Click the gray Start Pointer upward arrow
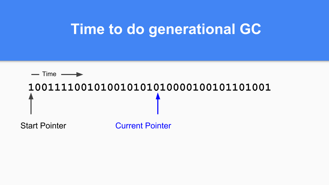 (x=31, y=104)
